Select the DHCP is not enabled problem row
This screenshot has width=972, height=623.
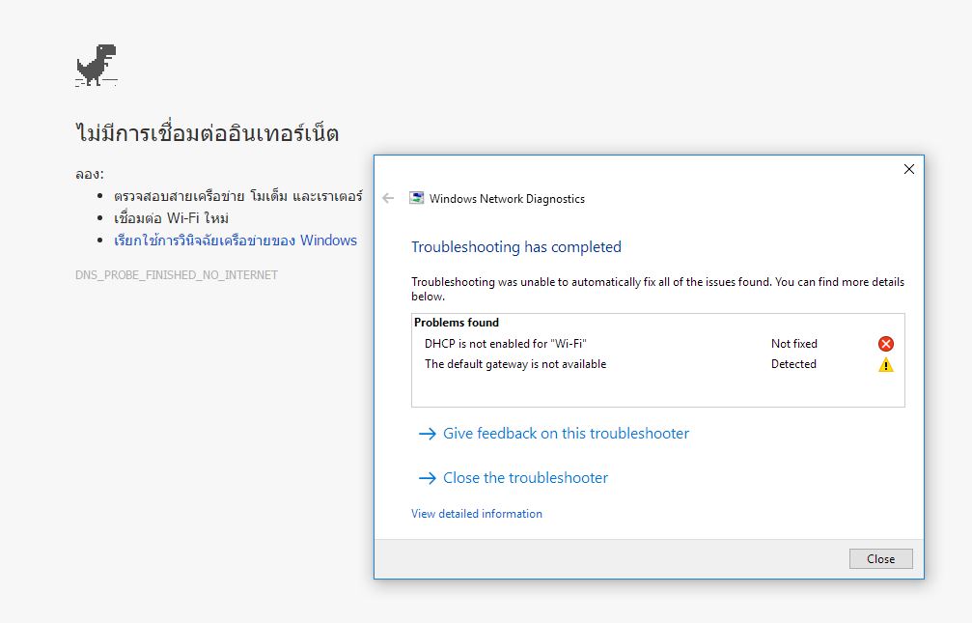tap(658, 344)
